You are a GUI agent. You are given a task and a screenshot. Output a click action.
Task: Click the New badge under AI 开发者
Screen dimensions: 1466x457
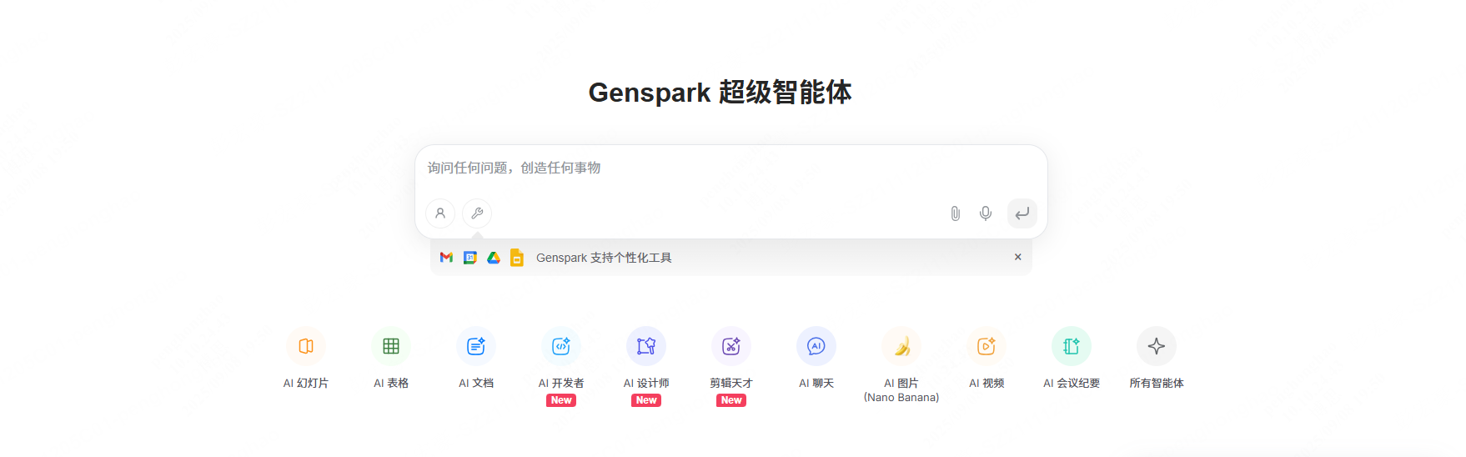(561, 400)
